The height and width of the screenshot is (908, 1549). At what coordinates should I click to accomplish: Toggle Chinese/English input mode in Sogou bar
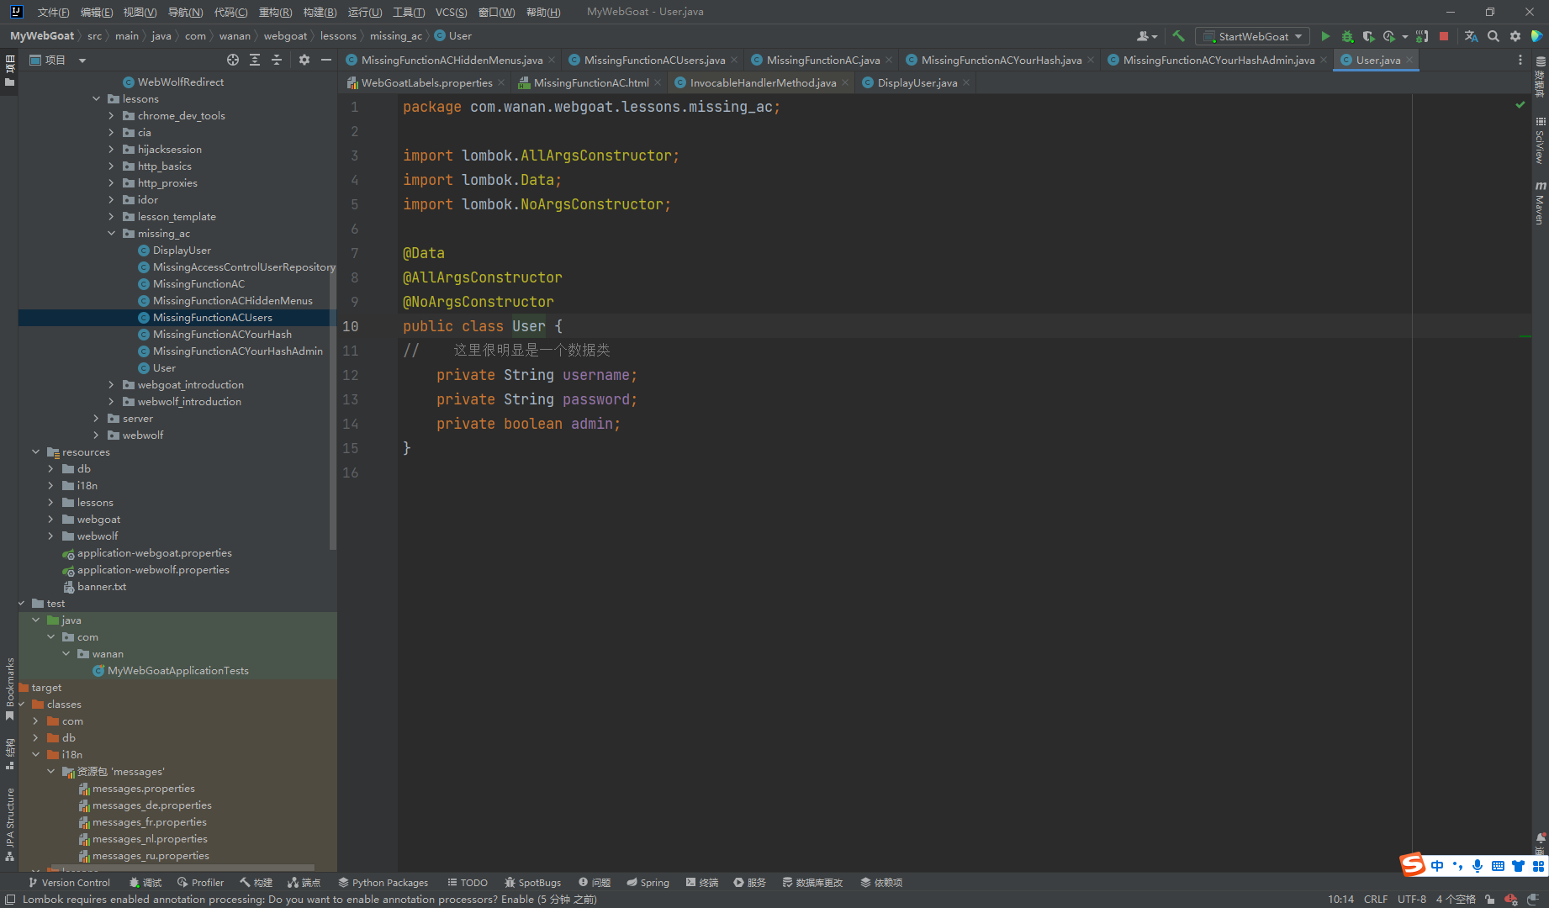(x=1437, y=866)
